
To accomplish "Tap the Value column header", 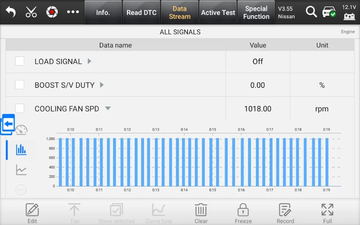I will [x=258, y=45].
